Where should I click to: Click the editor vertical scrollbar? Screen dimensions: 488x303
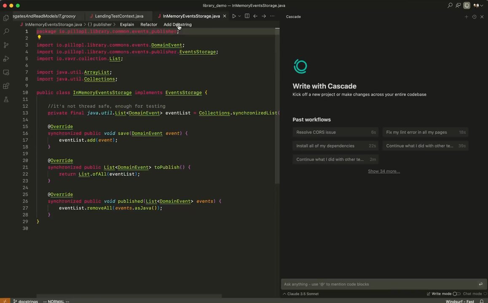[277, 106]
